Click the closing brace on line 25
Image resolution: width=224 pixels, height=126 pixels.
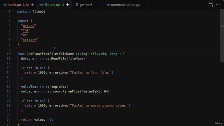(x=18, y=124)
